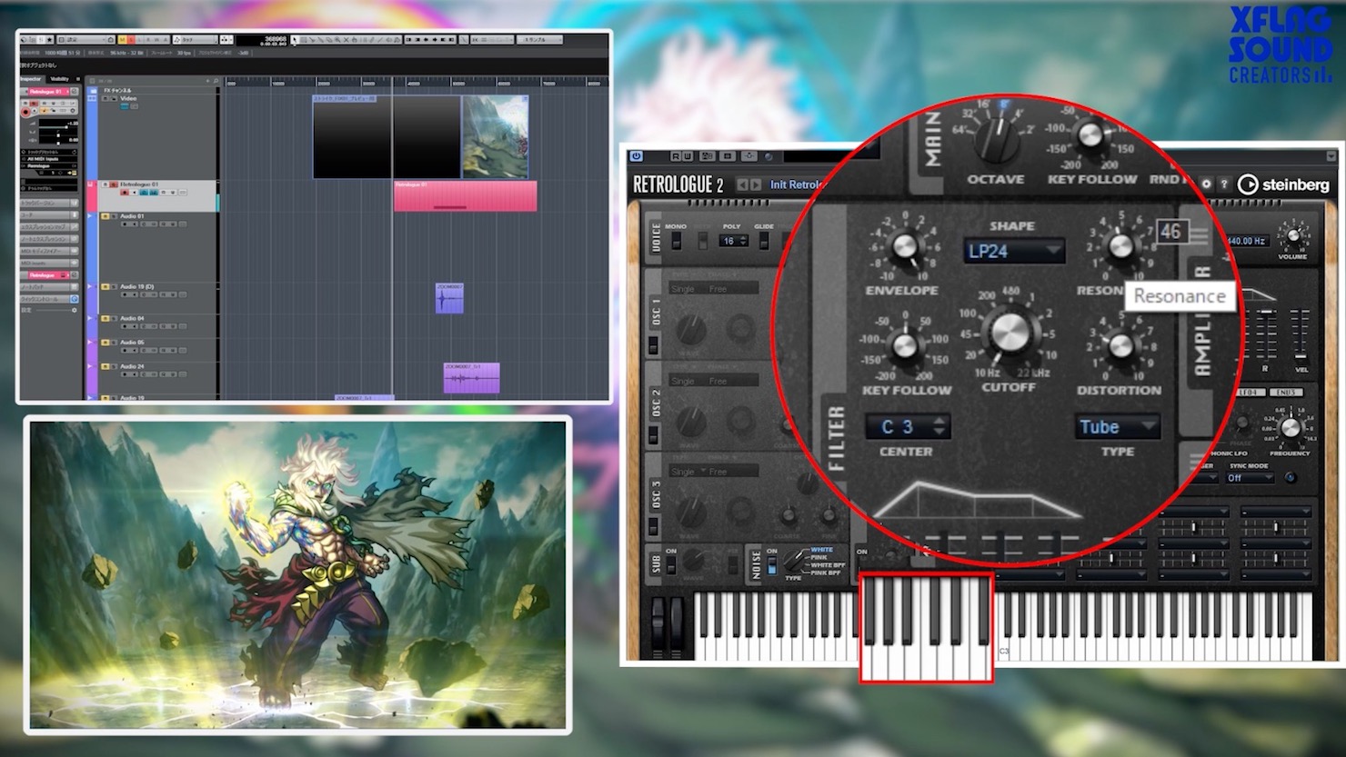This screenshot has width=1346, height=757.
Task: Switch to Visibility tab in Cubase
Action: click(59, 79)
